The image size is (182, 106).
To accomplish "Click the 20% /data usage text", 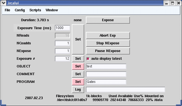I will pos(154,100).
